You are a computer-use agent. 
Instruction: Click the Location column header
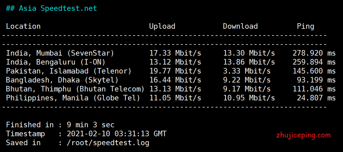(23, 26)
